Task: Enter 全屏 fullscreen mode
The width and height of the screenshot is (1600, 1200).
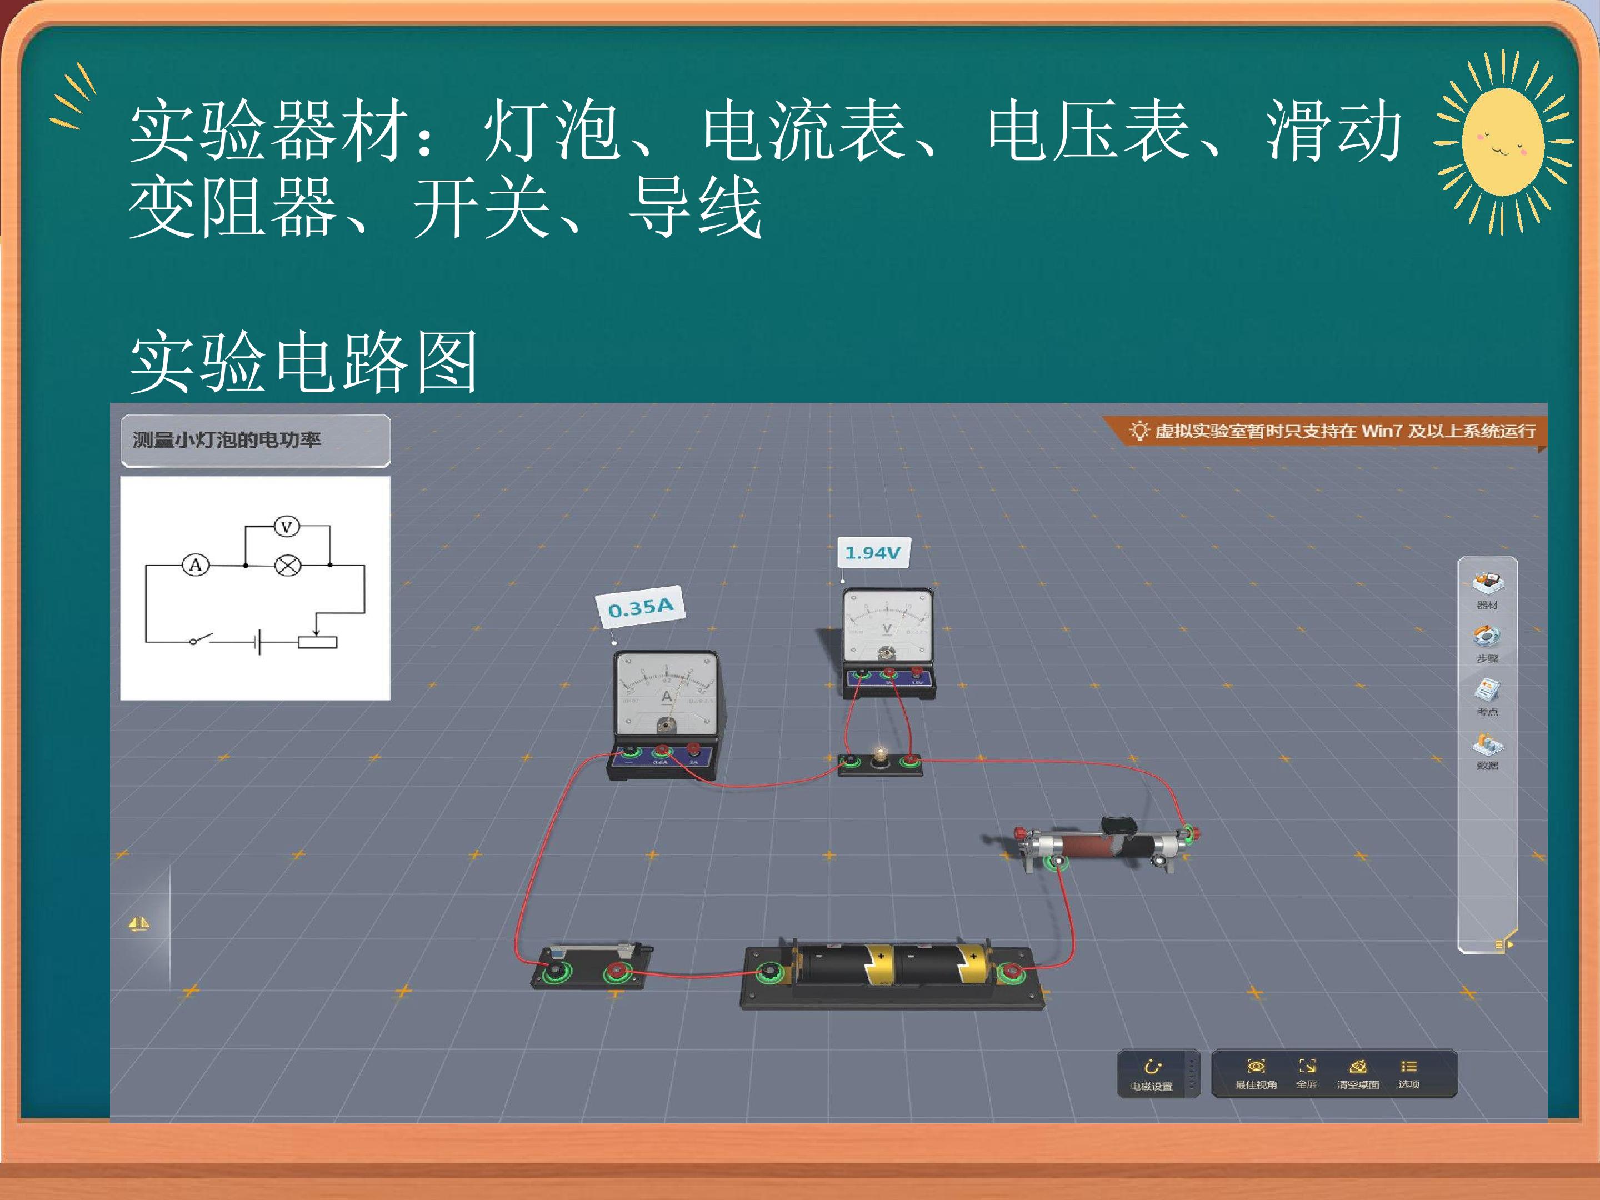Action: click(1306, 1073)
